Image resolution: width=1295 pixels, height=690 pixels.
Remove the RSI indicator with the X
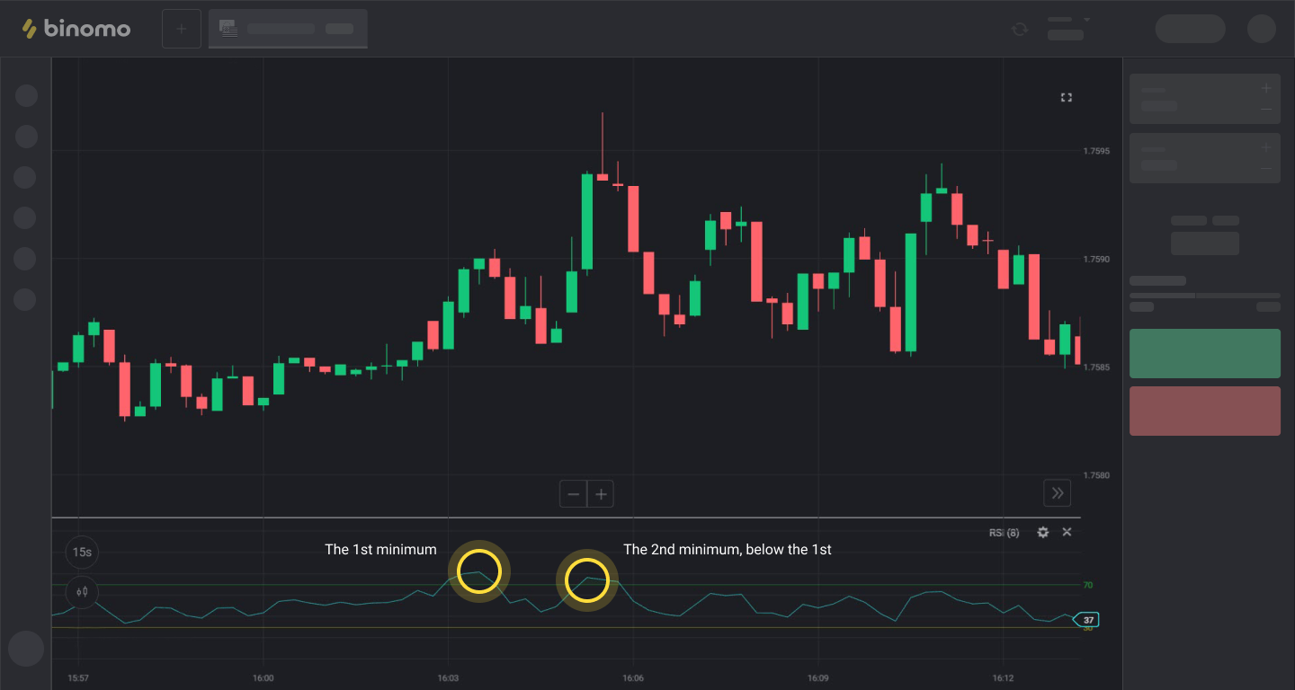click(x=1067, y=532)
